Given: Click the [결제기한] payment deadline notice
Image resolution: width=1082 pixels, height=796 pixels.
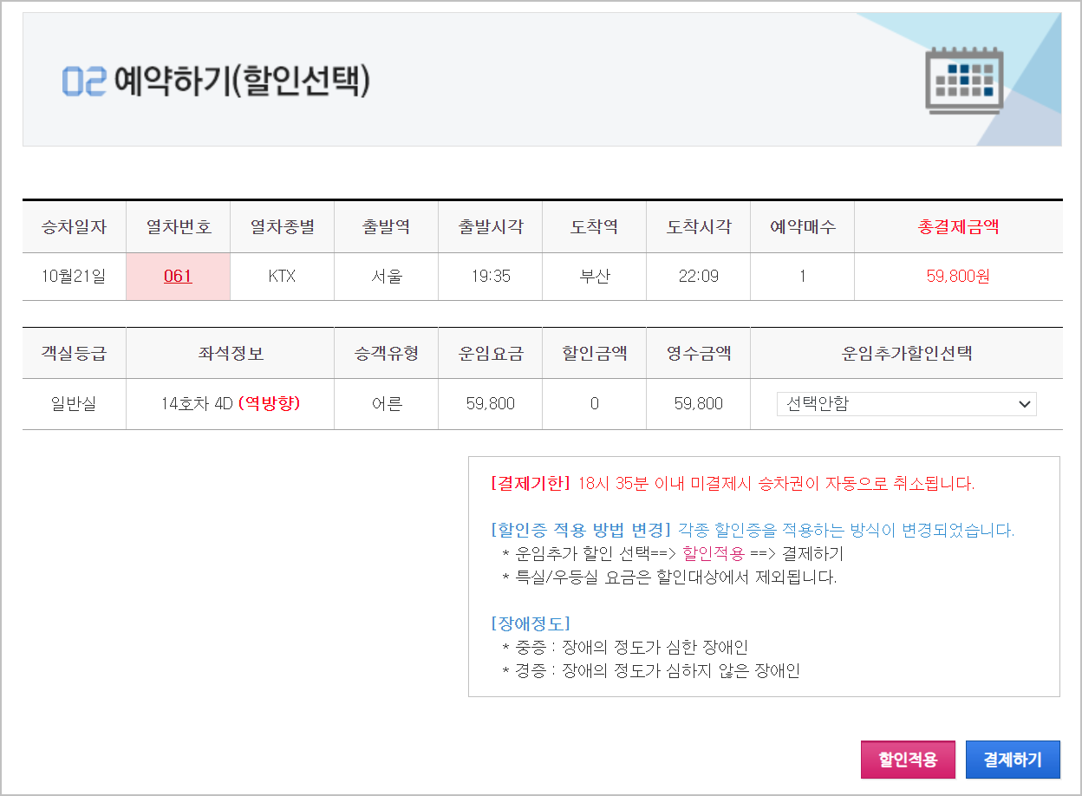Looking at the screenshot, I should (x=733, y=484).
